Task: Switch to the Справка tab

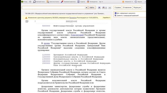Action: (x=118, y=7)
